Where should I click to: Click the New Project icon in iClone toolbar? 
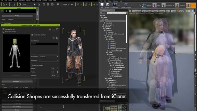tap(4, 4)
